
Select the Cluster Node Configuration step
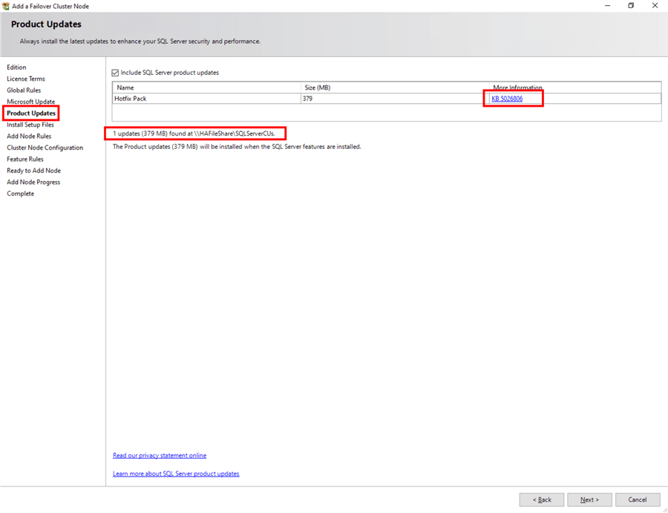45,148
